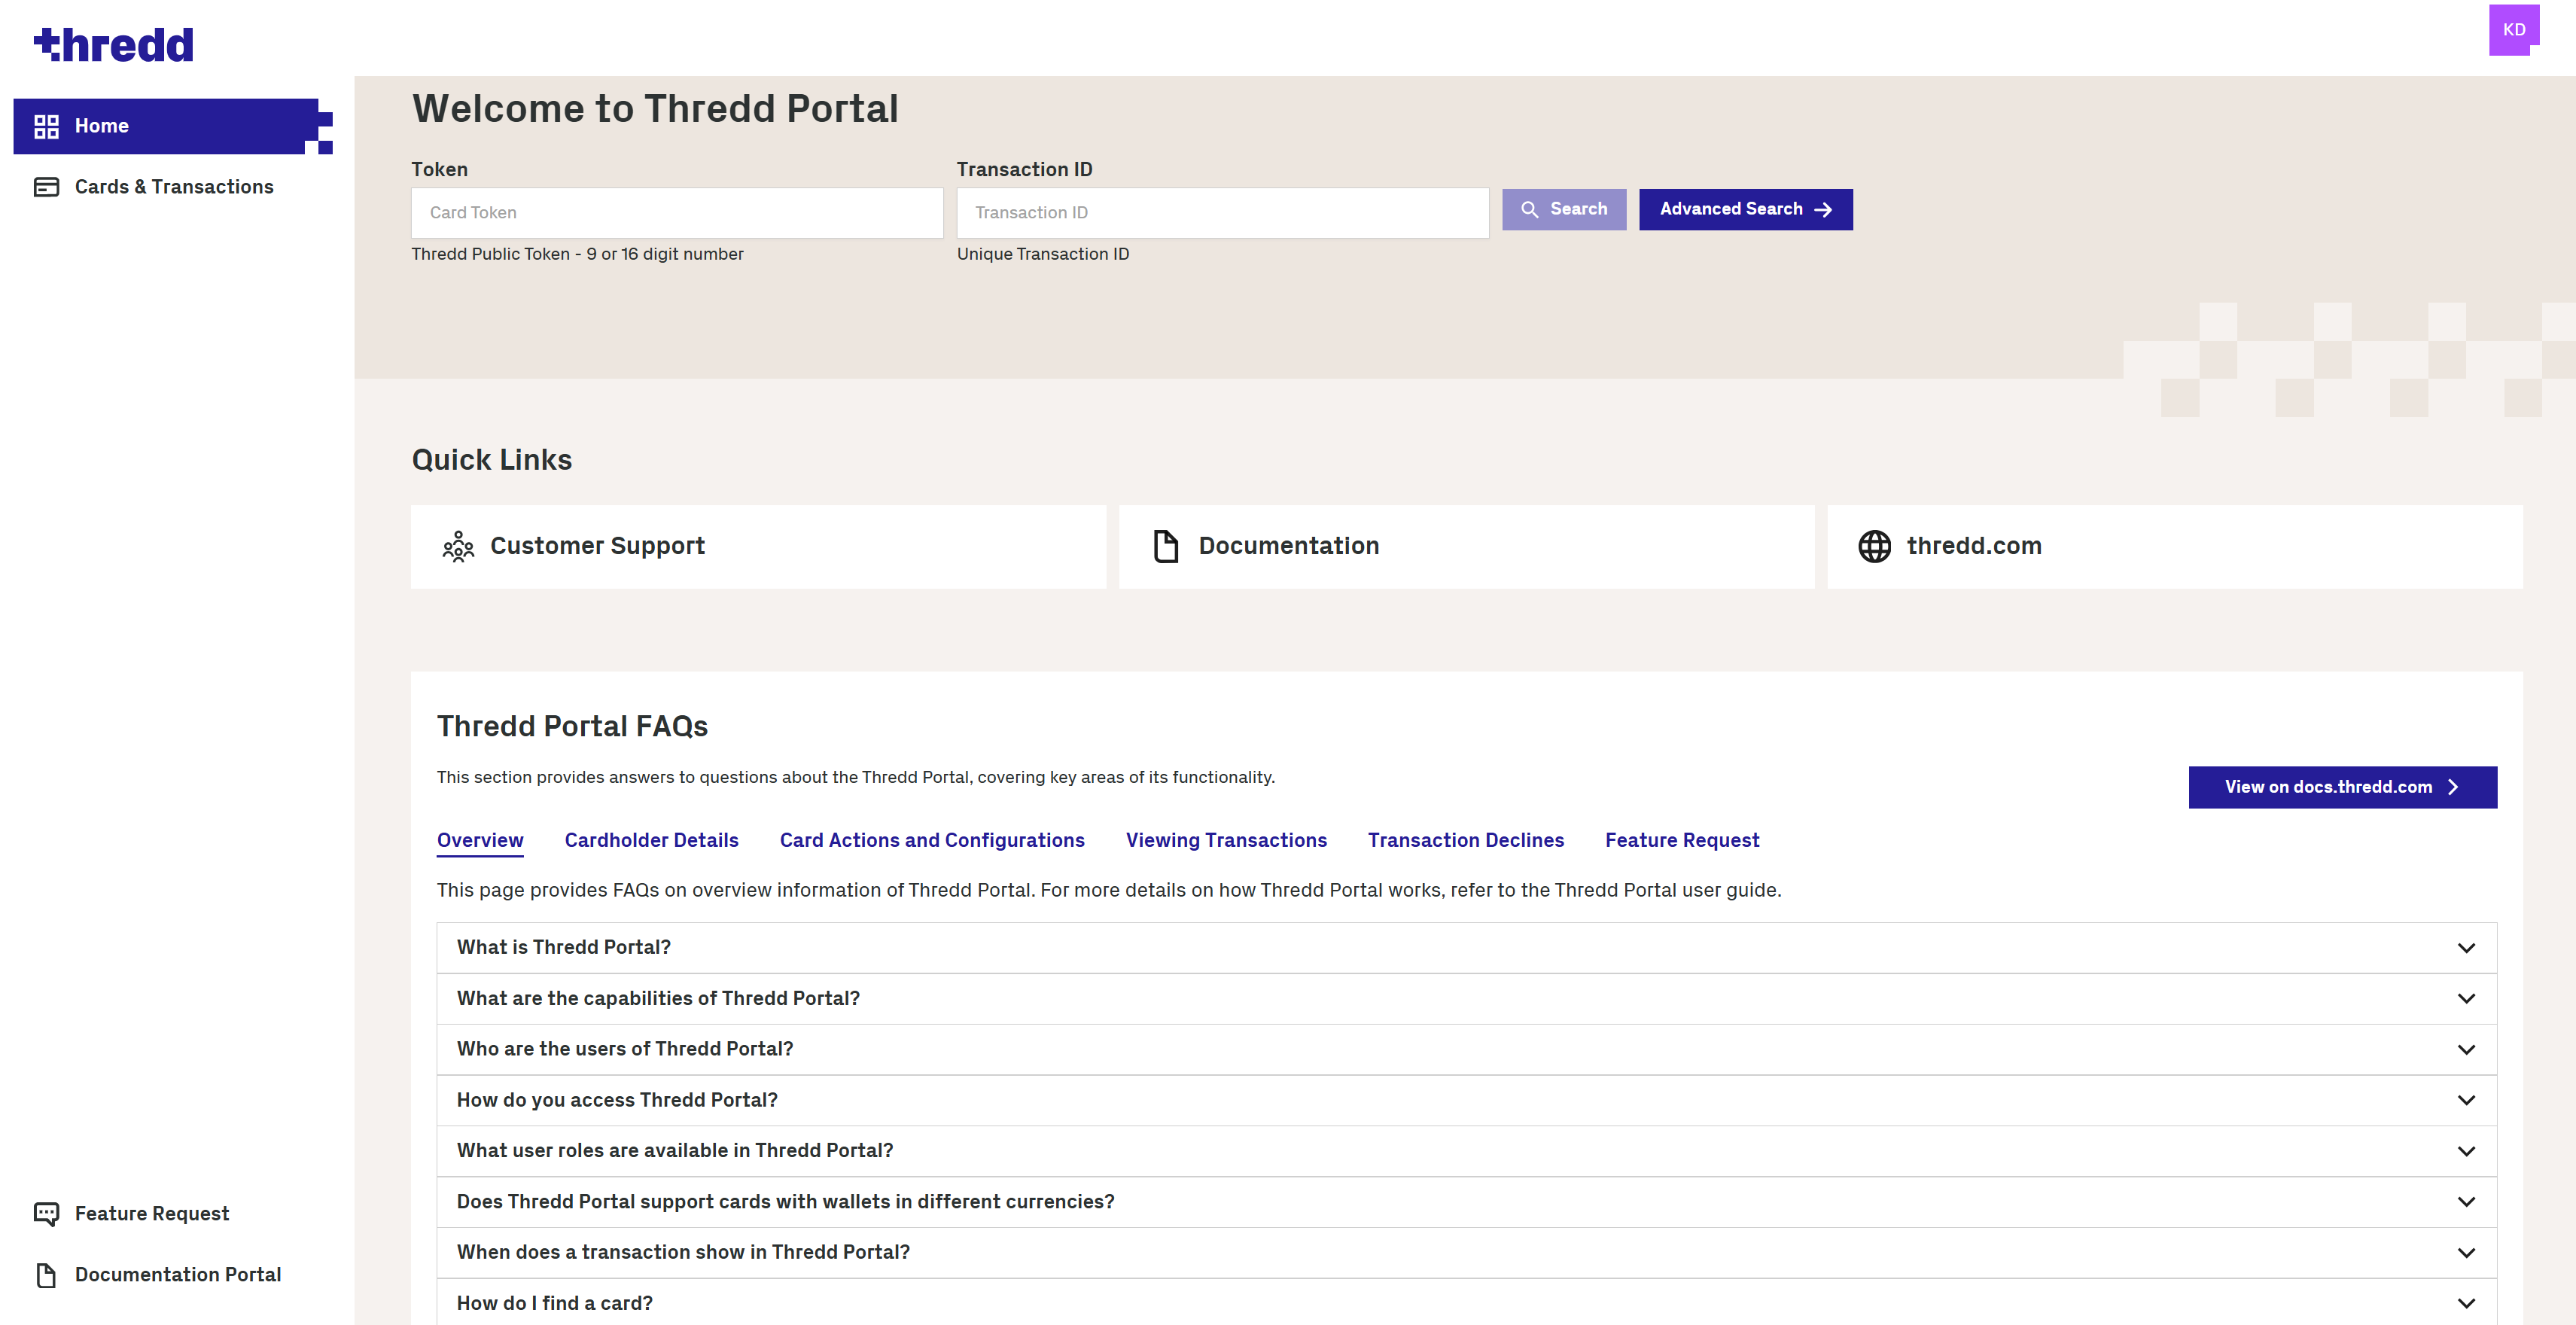The width and height of the screenshot is (2576, 1325).
Task: Focus the Card Token input field
Action: pos(677,213)
